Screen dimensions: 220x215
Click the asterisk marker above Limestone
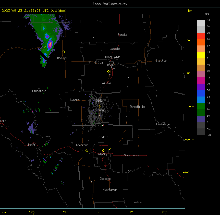point(39,88)
